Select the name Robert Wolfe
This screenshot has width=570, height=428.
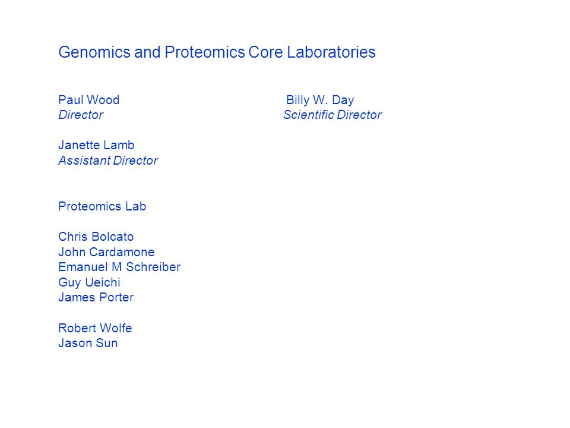tap(95, 328)
